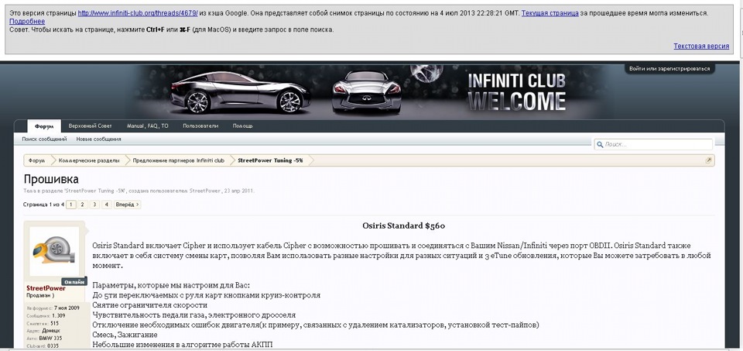Go to page 3 of the thread
Screen dimensions: 743x351
click(x=94, y=205)
